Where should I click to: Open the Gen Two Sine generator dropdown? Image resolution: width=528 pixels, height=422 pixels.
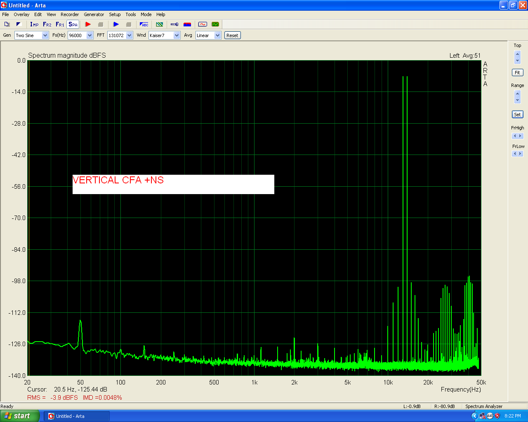pos(45,35)
